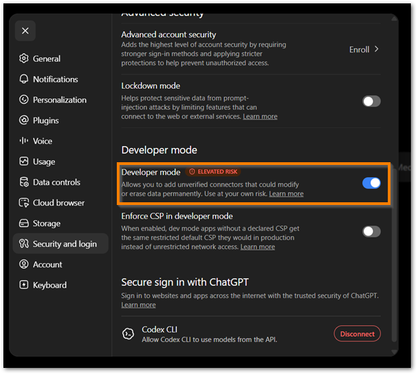Open Learn more link for Developer mode
This screenshot has height=374, width=417.
click(x=286, y=193)
